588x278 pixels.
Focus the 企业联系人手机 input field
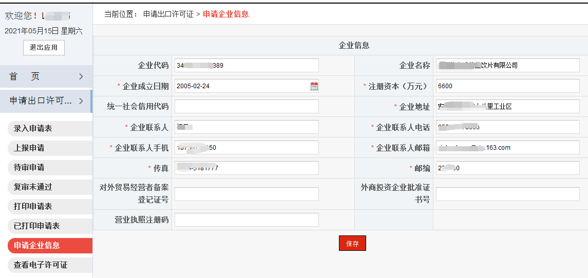(246, 148)
